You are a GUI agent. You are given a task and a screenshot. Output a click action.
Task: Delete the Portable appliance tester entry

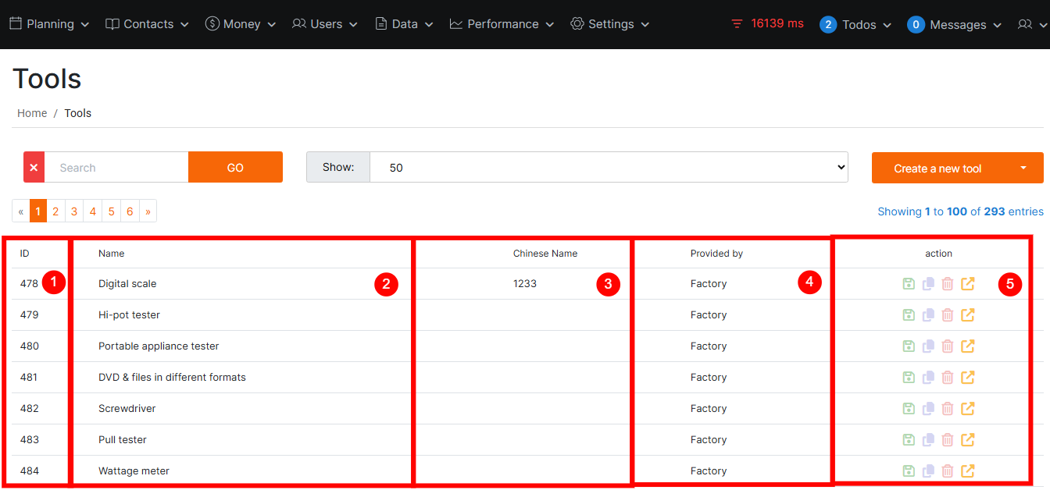tap(948, 346)
